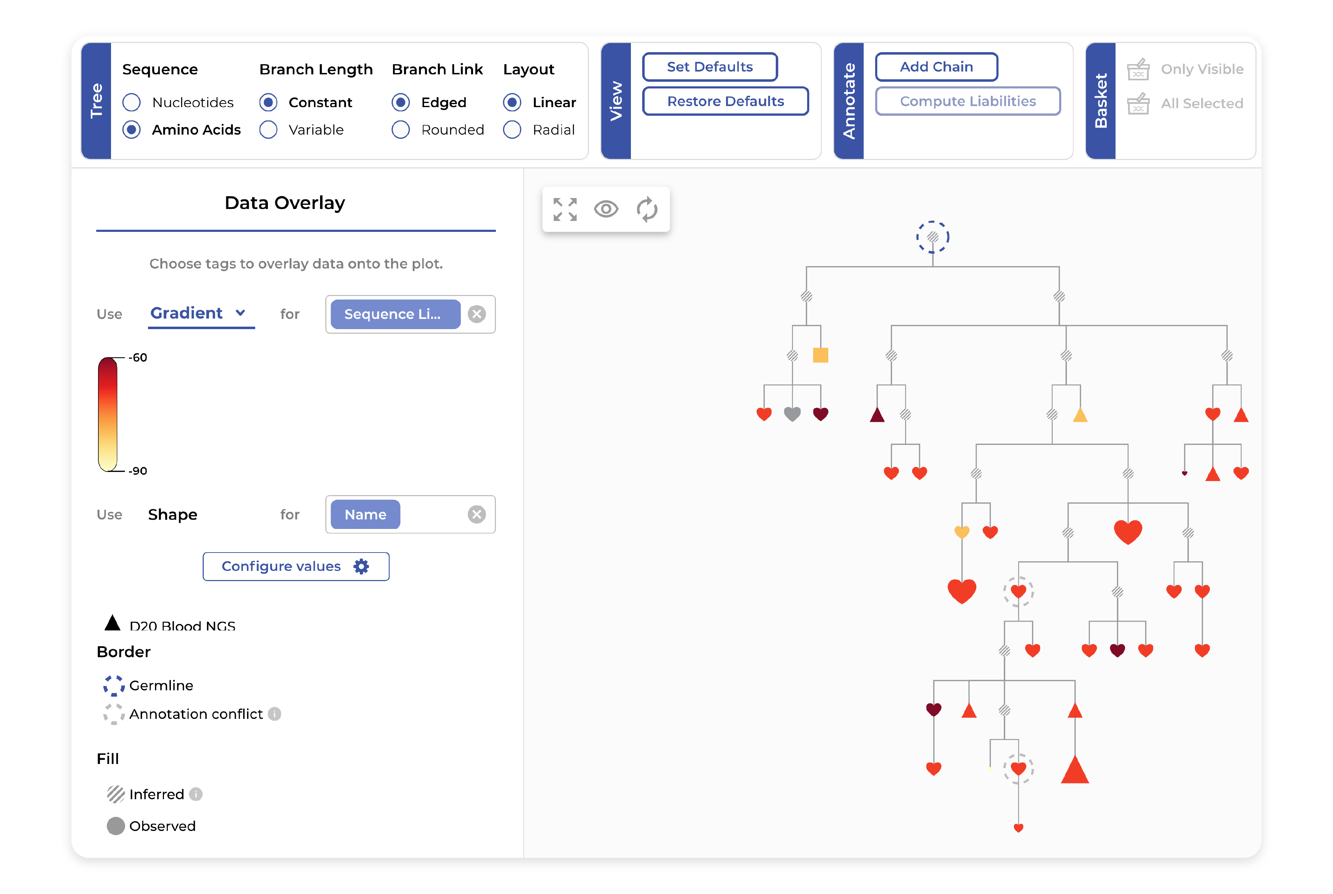
Task: Open Configure values settings
Action: click(296, 566)
